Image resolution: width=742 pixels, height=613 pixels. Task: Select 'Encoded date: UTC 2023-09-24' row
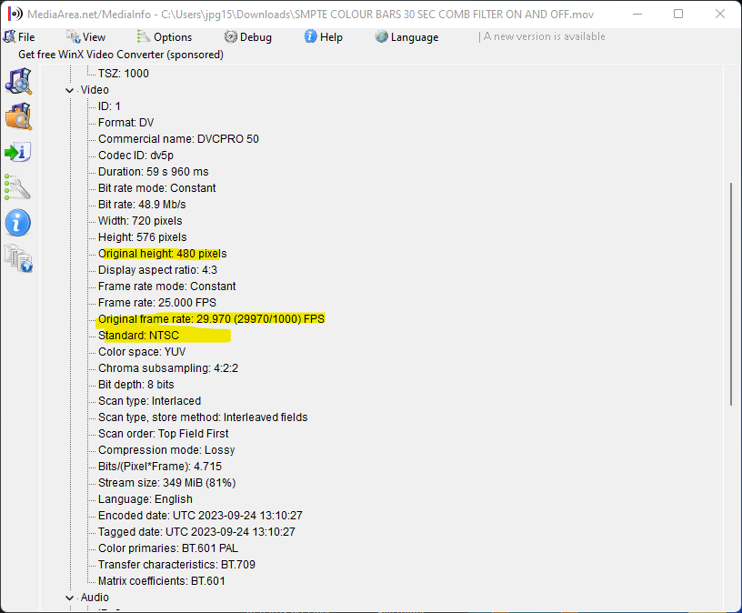pyautogui.click(x=200, y=516)
